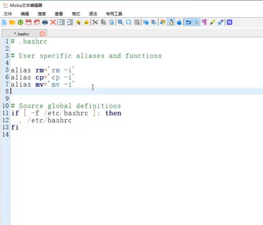Open settings with the blue gears icon
The width and height of the screenshot is (263, 225).
pyautogui.click(x=220, y=22)
